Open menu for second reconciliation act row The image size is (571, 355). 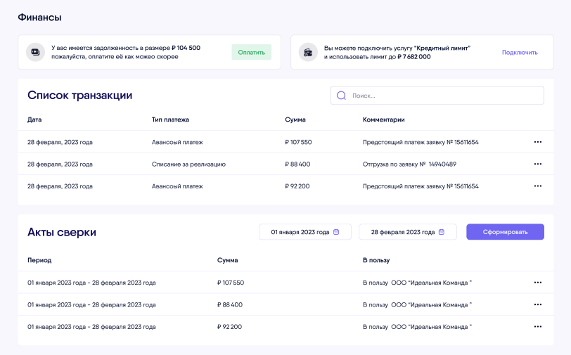click(x=537, y=305)
